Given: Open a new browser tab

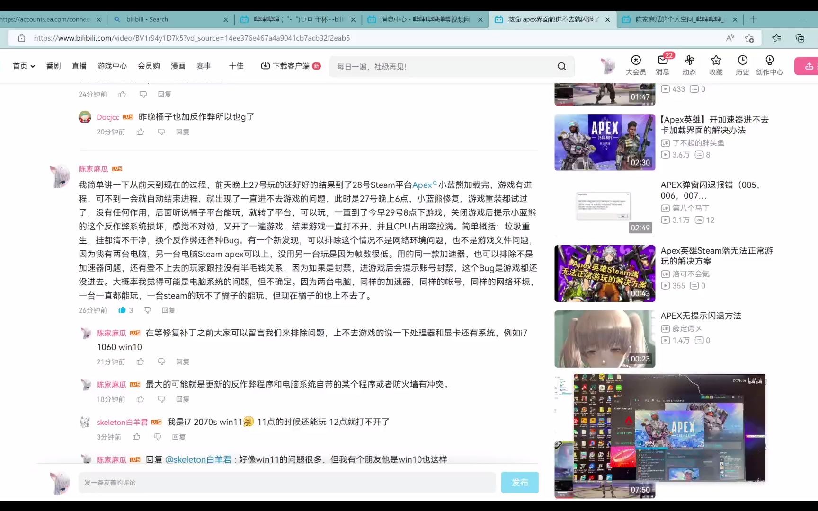Looking at the screenshot, I should (x=753, y=19).
